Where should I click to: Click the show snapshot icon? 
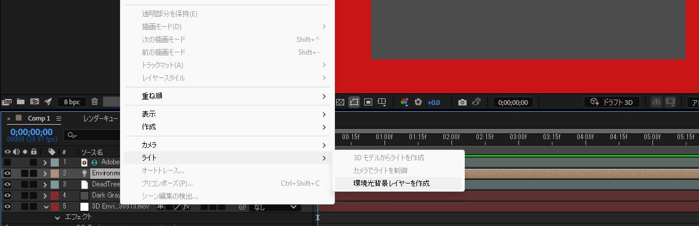[x=476, y=102]
